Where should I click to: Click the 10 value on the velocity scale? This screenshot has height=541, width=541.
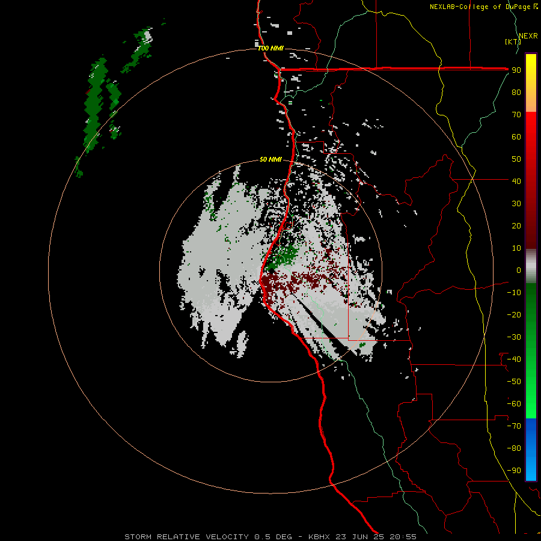(x=516, y=248)
